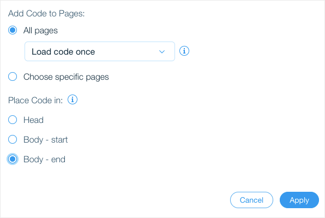Click the 'Body - end' text label
The height and width of the screenshot is (218, 325).
pos(44,160)
